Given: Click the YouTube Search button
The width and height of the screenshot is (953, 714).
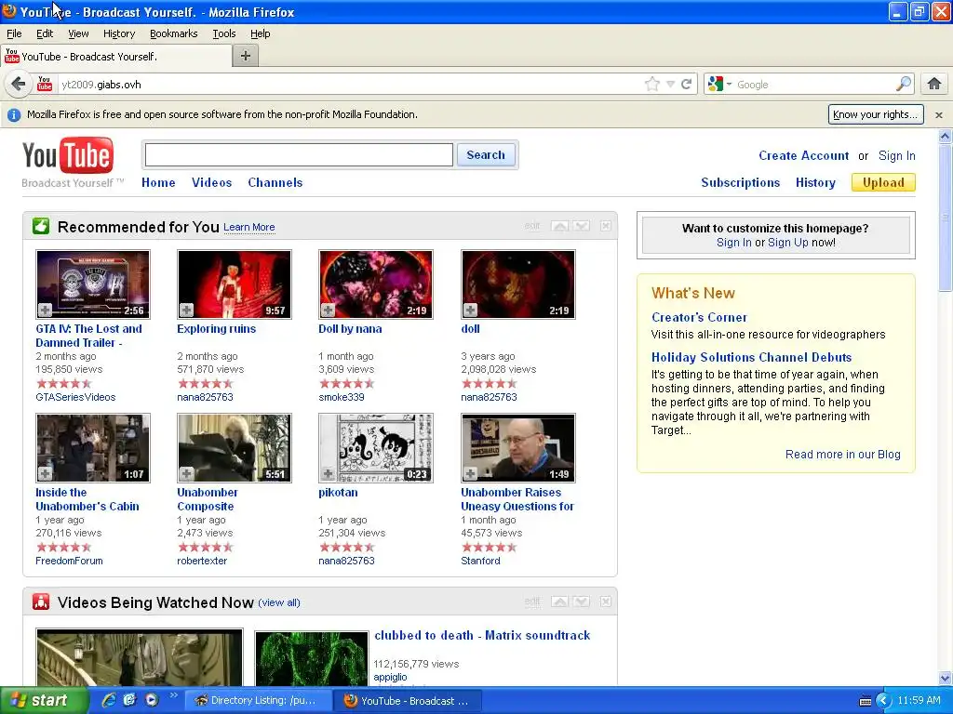Looking at the screenshot, I should pos(486,155).
